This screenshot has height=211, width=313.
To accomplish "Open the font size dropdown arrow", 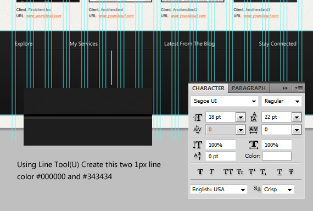I will point(241,117).
